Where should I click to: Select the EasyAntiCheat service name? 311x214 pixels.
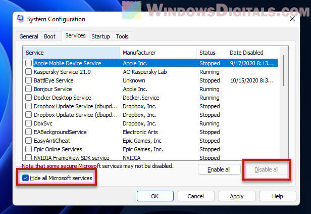[x=52, y=141]
